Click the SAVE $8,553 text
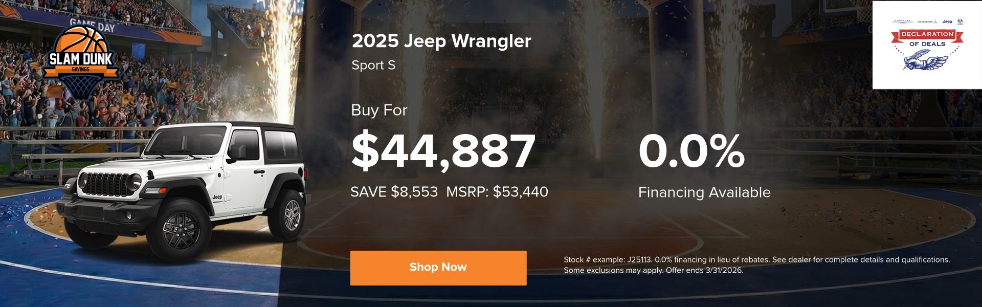This screenshot has height=307, width=982. pyautogui.click(x=394, y=192)
